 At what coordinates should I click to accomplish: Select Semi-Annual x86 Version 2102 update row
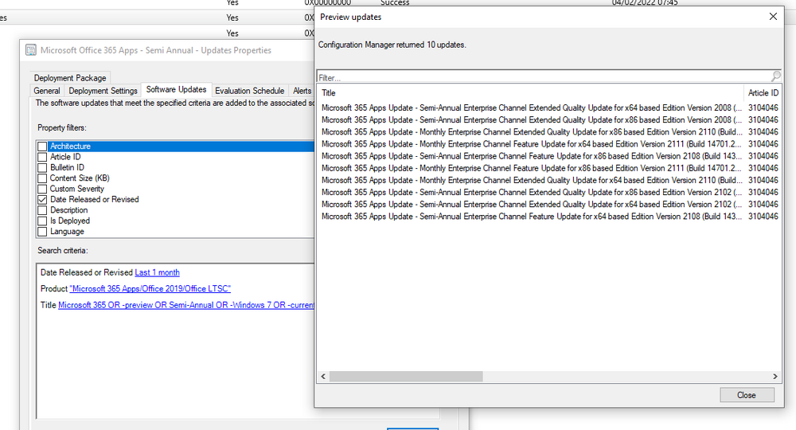click(550, 193)
